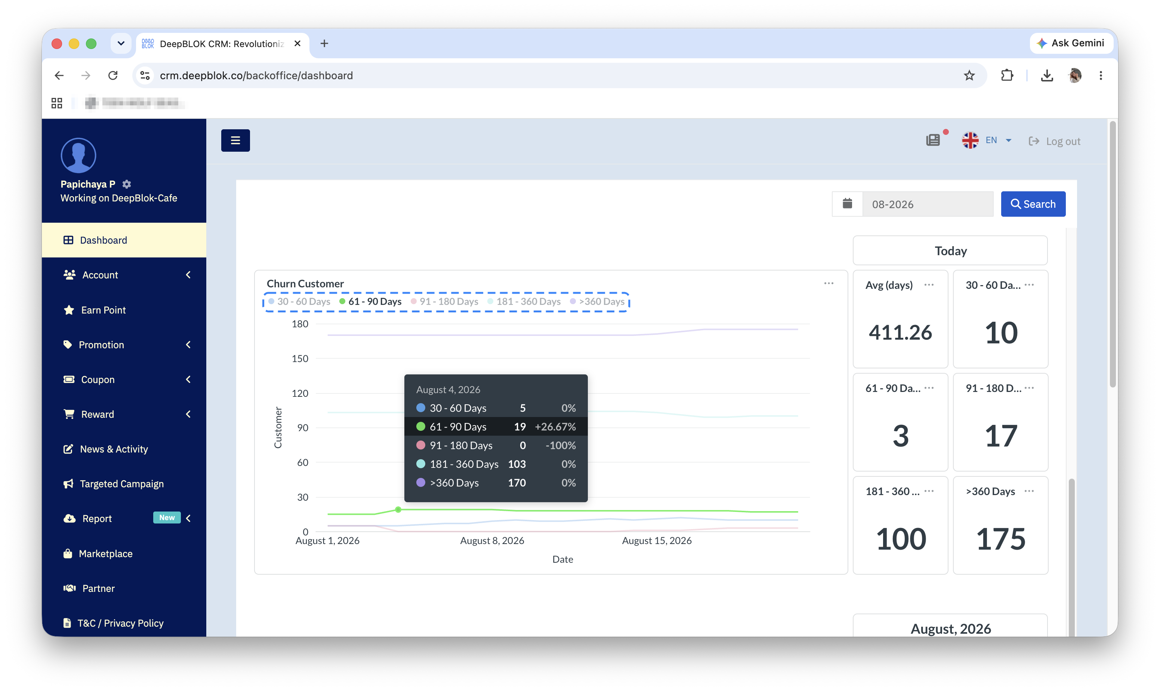Click the 181 - 360 value 100
The width and height of the screenshot is (1160, 692).
901,539
